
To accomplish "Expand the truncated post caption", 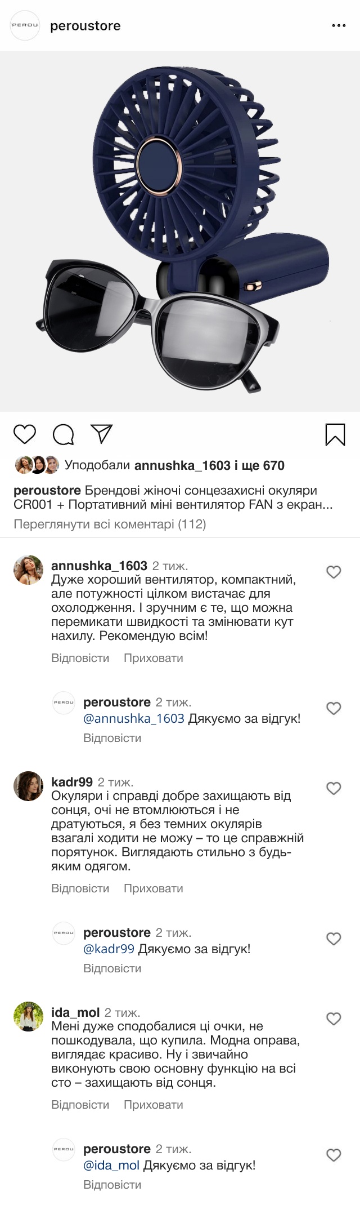I will 321,505.
